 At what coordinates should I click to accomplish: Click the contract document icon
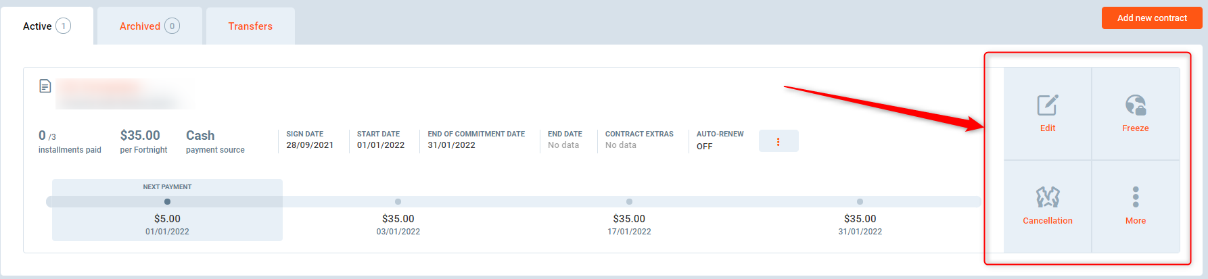[x=45, y=86]
